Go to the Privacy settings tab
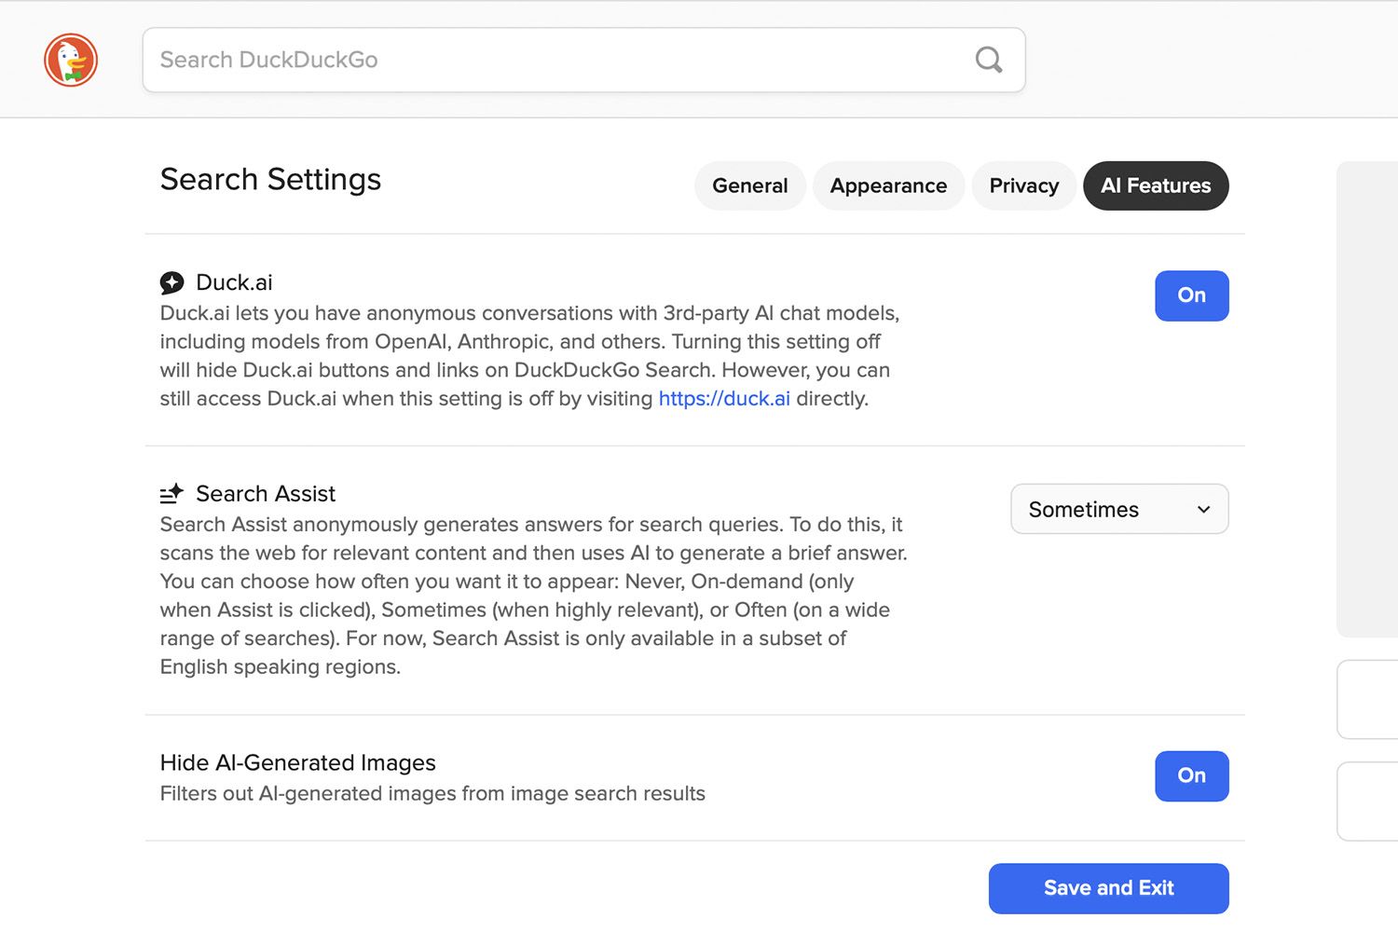The height and width of the screenshot is (932, 1398). pyautogui.click(x=1023, y=185)
